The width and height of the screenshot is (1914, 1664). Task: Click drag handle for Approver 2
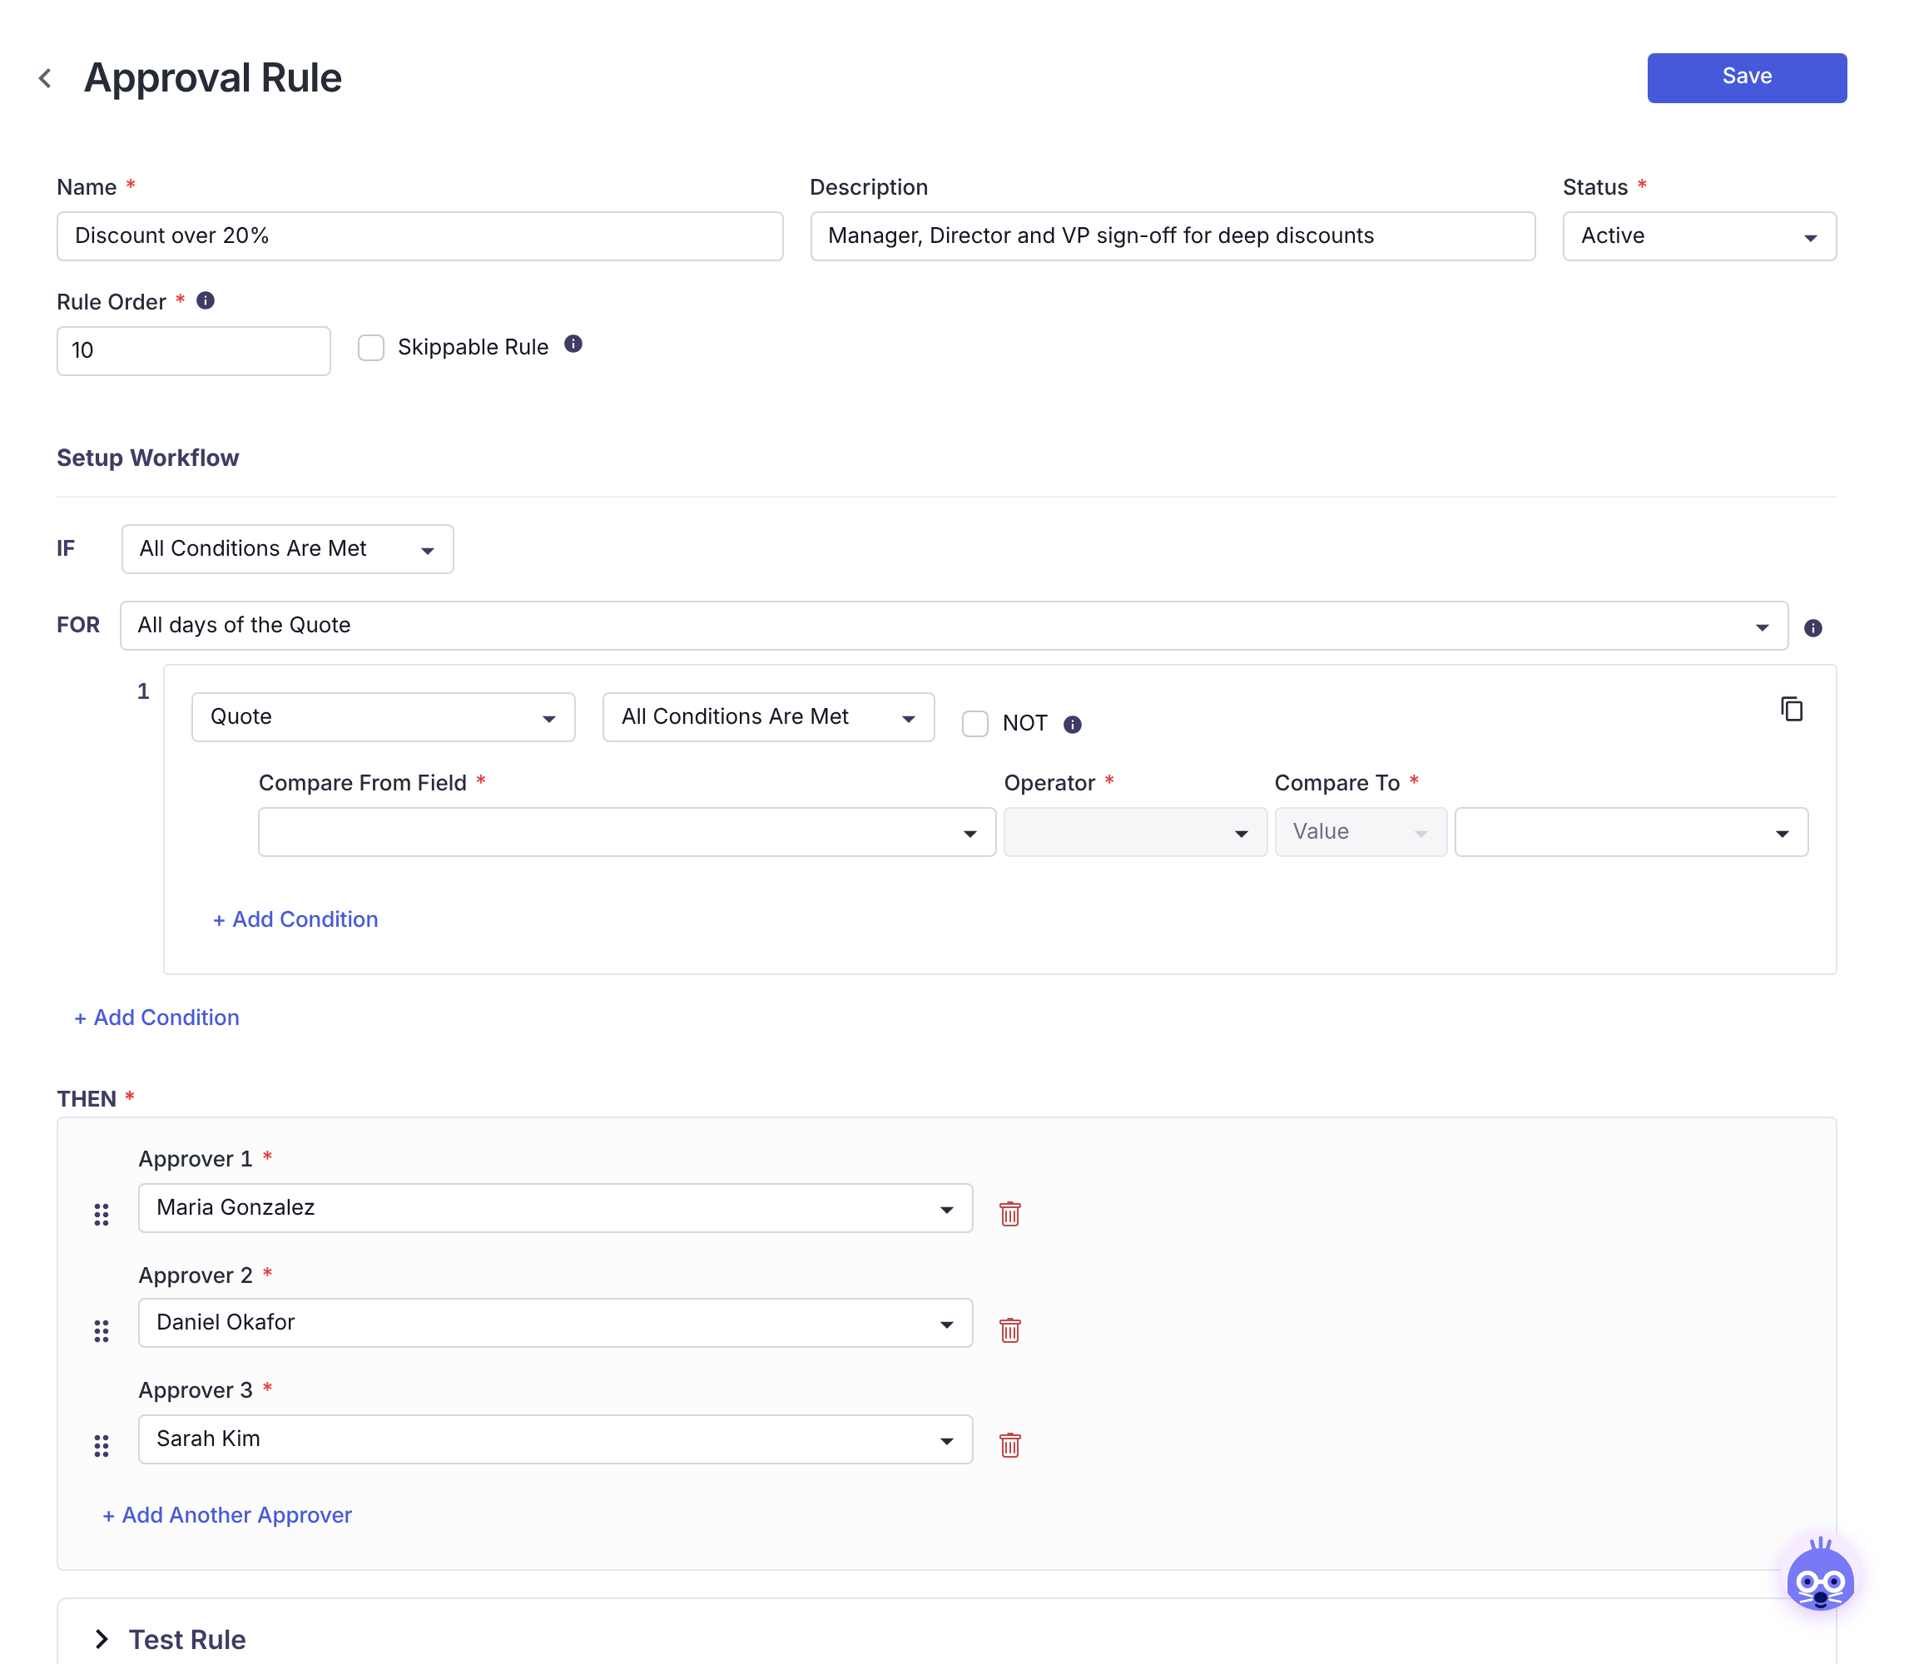(x=102, y=1330)
